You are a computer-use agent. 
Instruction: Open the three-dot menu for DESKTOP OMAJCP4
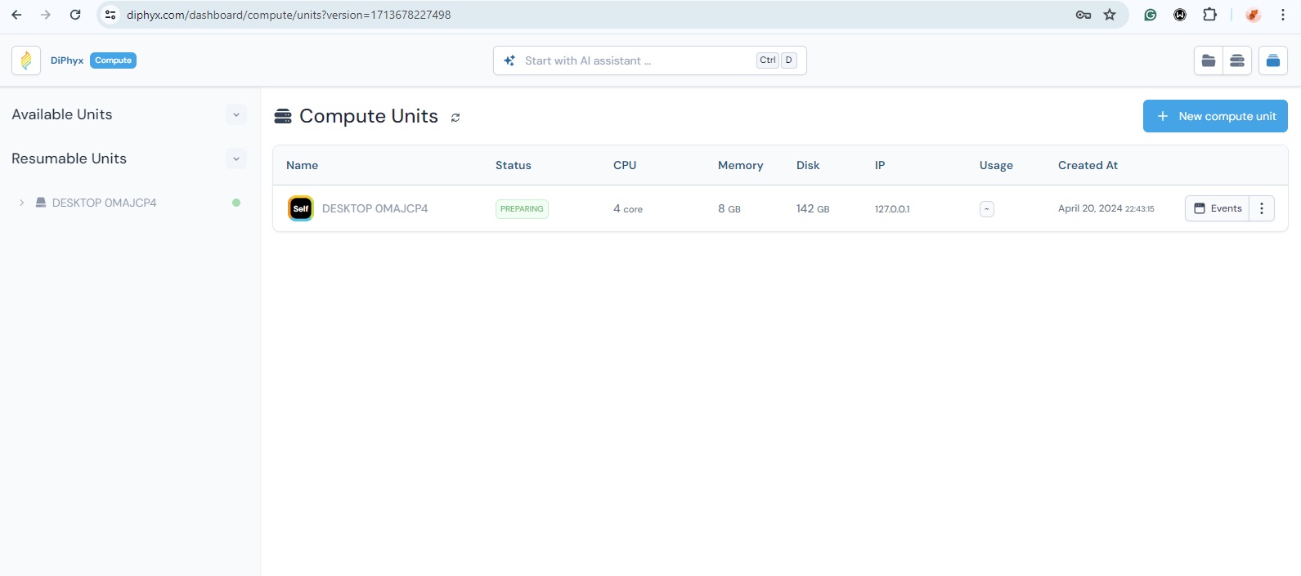tap(1262, 208)
